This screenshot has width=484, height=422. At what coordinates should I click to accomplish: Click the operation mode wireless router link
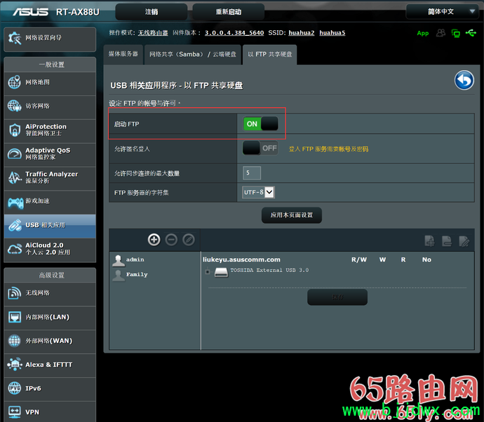coord(153,33)
